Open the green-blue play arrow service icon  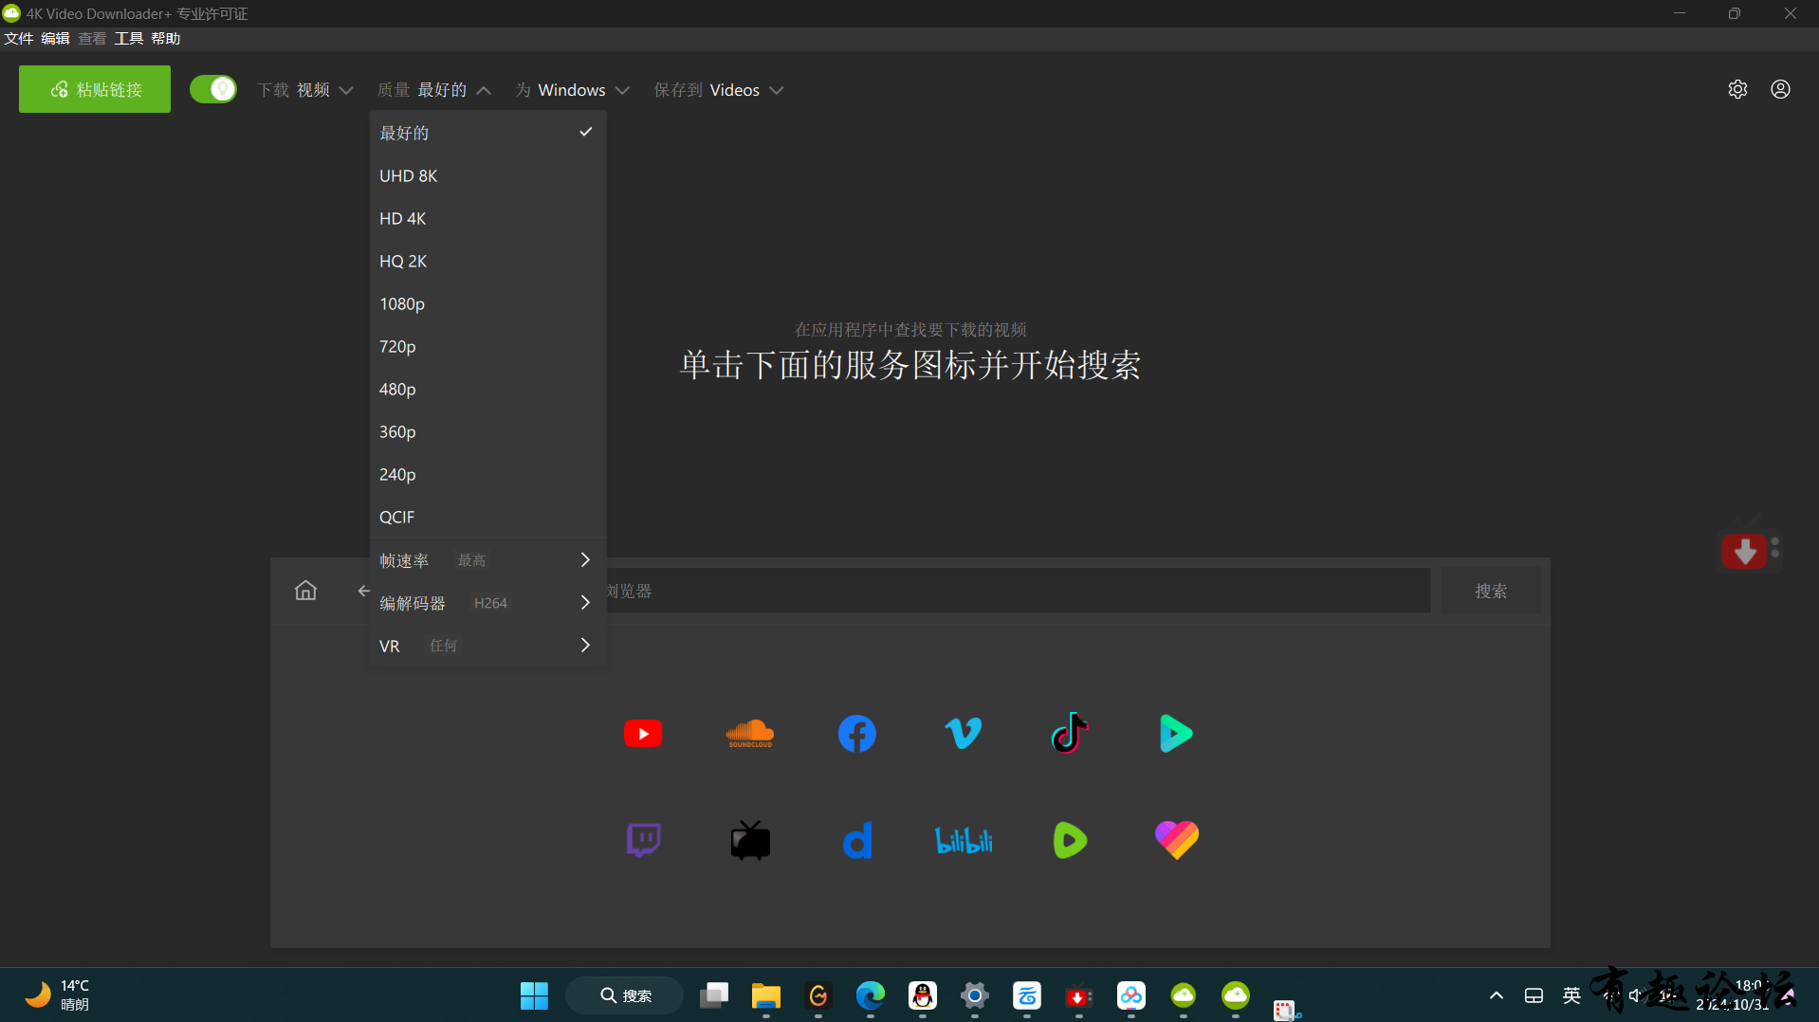tap(1176, 733)
